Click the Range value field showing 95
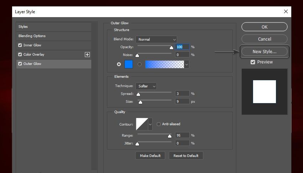Viewport: 303px width, 173px height. click(182, 136)
